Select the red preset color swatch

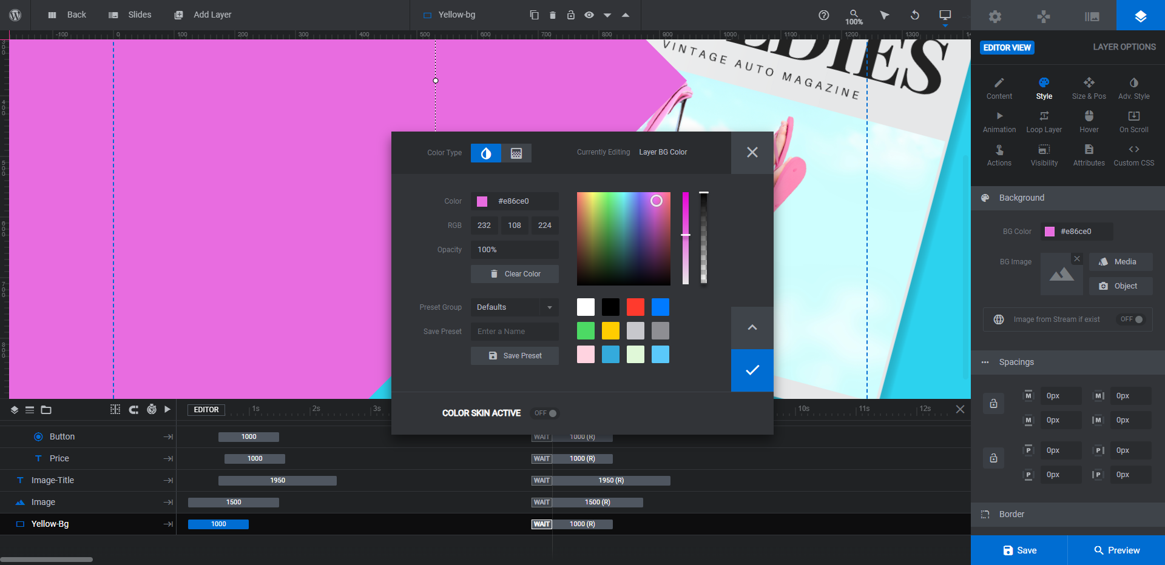tap(635, 307)
